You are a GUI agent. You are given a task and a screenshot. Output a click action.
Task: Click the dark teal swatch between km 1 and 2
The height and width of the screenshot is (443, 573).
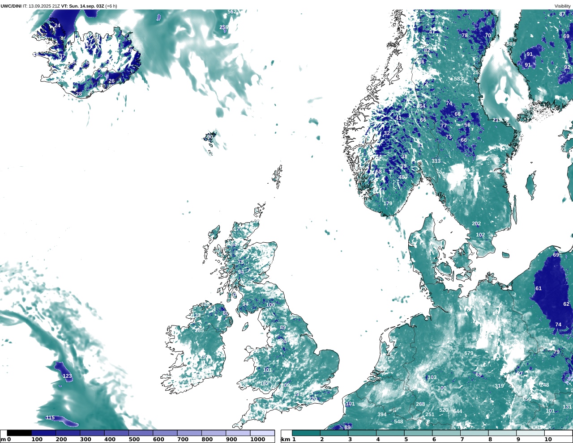click(x=306, y=433)
